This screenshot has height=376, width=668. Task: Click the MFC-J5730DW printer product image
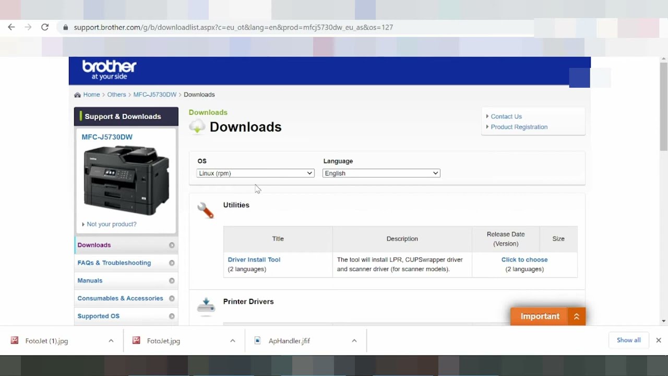(x=126, y=181)
